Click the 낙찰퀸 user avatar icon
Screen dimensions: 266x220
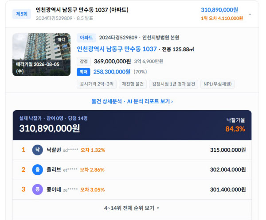click(38, 150)
